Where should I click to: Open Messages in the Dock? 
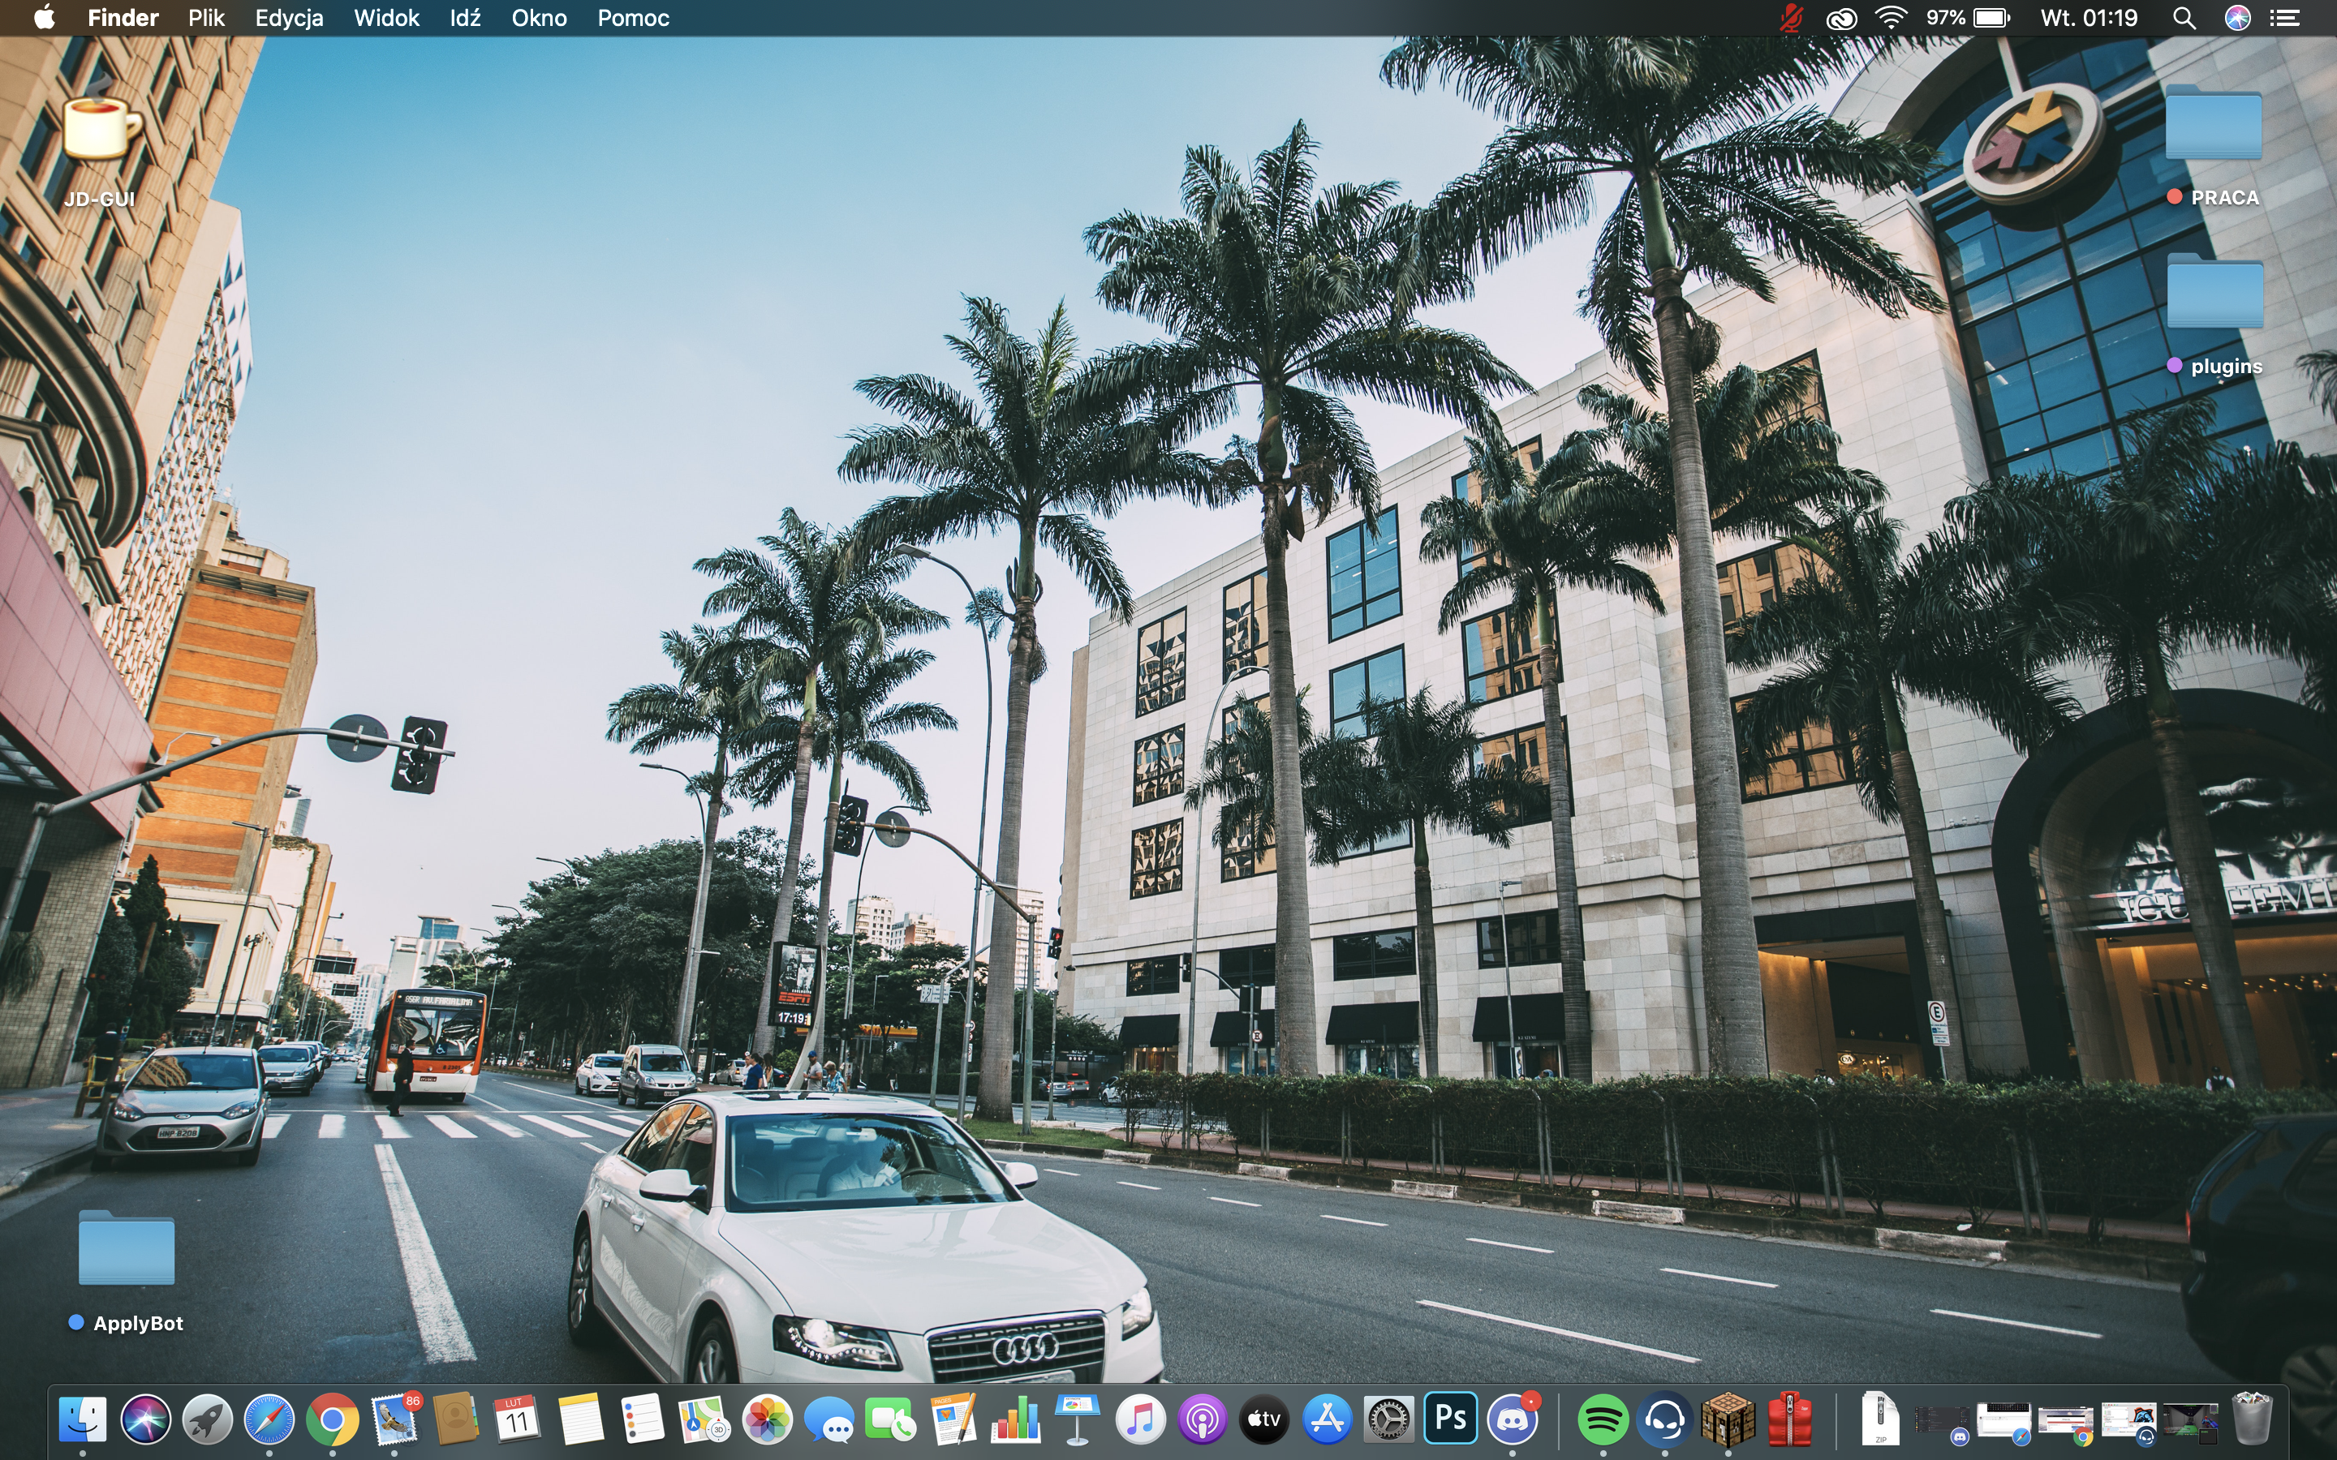coord(829,1419)
